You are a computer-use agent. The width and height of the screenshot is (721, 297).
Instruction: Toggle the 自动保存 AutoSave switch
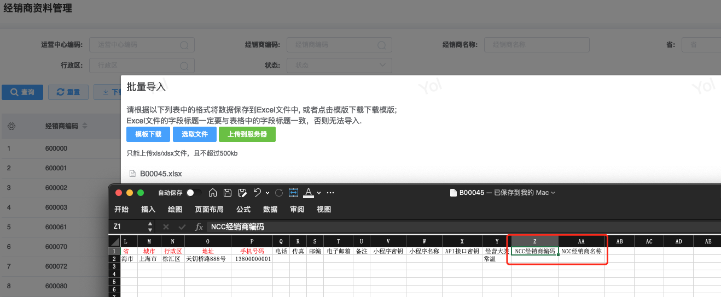tap(193, 193)
